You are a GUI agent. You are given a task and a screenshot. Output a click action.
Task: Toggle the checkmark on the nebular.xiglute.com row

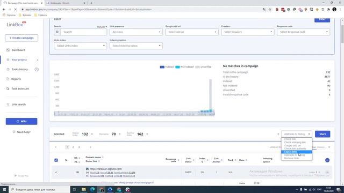pos(56,172)
